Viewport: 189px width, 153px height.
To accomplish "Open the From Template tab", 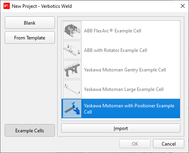I will pyautogui.click(x=30, y=37).
